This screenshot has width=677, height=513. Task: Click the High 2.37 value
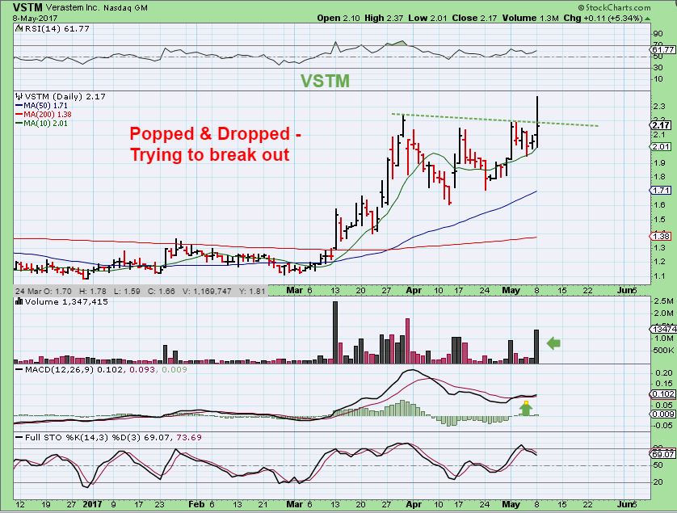pyautogui.click(x=384, y=18)
